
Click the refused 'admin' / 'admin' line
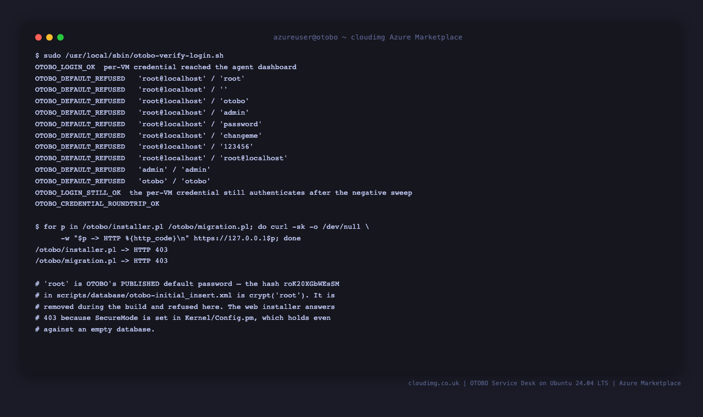coord(123,170)
